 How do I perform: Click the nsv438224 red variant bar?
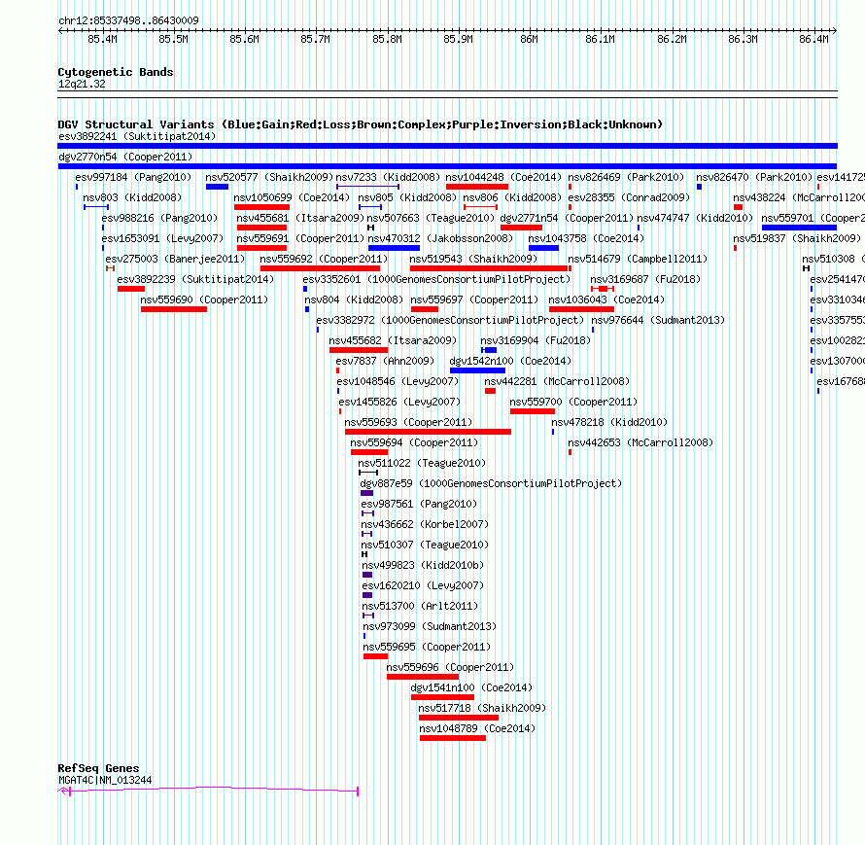[738, 207]
